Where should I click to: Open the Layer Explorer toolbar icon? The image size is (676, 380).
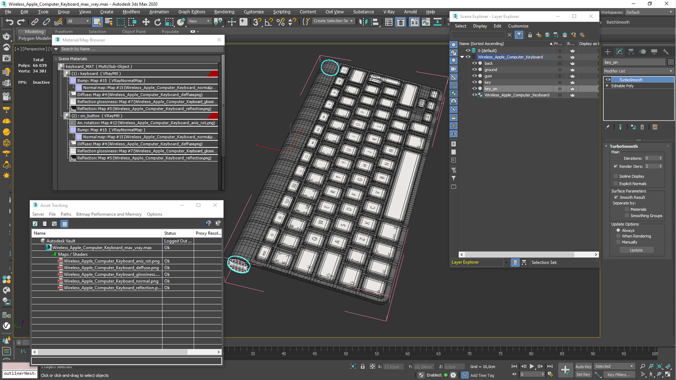[x=401, y=22]
